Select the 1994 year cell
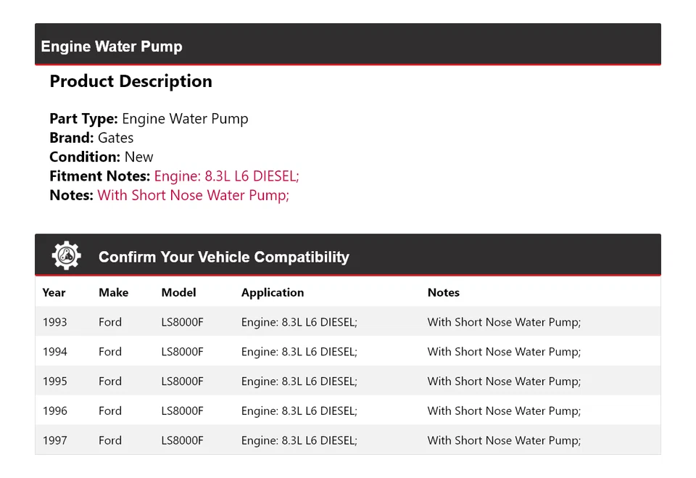 54,352
